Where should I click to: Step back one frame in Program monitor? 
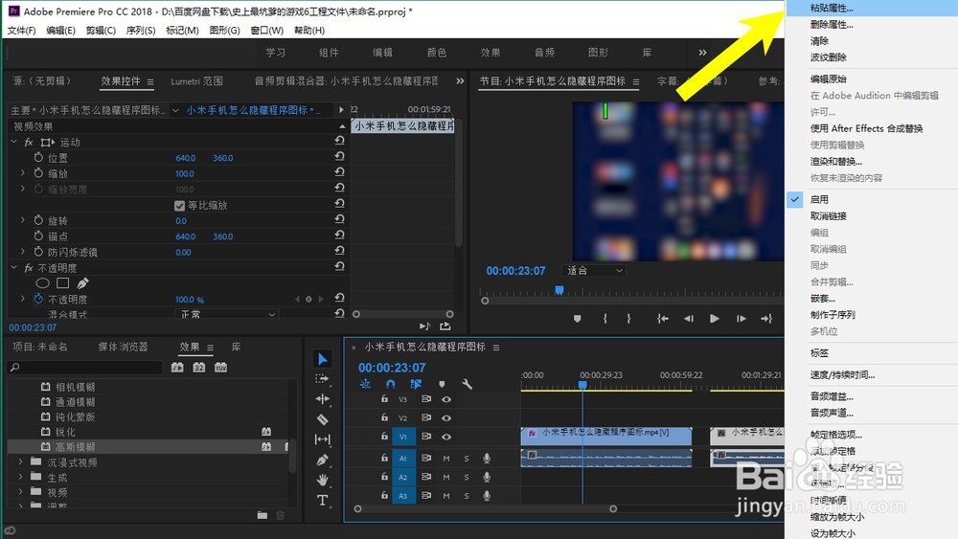689,319
